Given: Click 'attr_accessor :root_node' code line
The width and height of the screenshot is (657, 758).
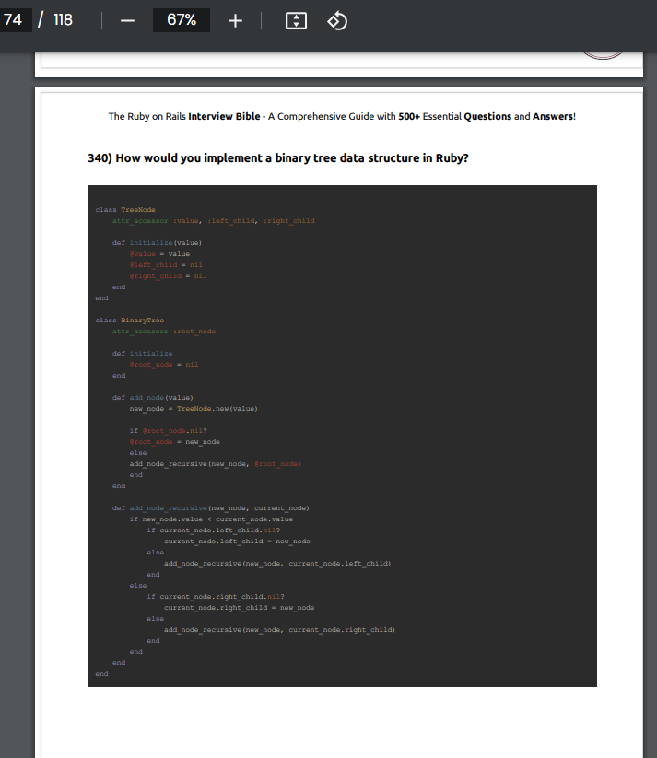Looking at the screenshot, I should click(164, 332).
